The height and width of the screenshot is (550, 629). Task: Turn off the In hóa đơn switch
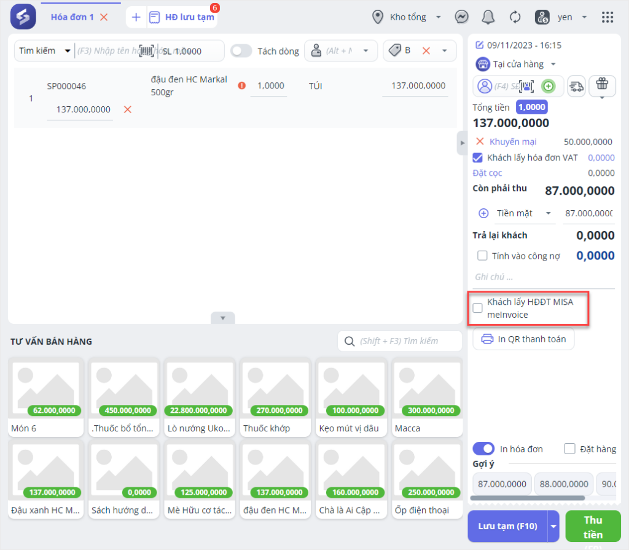(483, 449)
